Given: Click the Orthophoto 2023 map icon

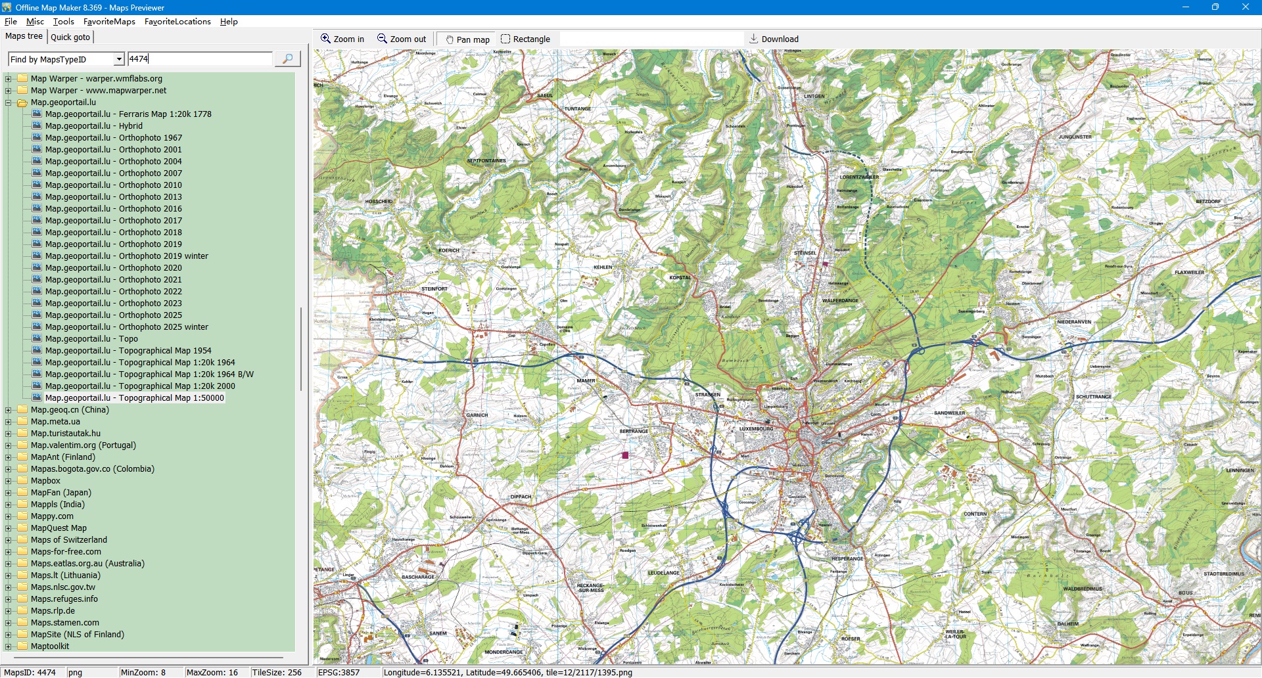Looking at the screenshot, I should [x=37, y=304].
